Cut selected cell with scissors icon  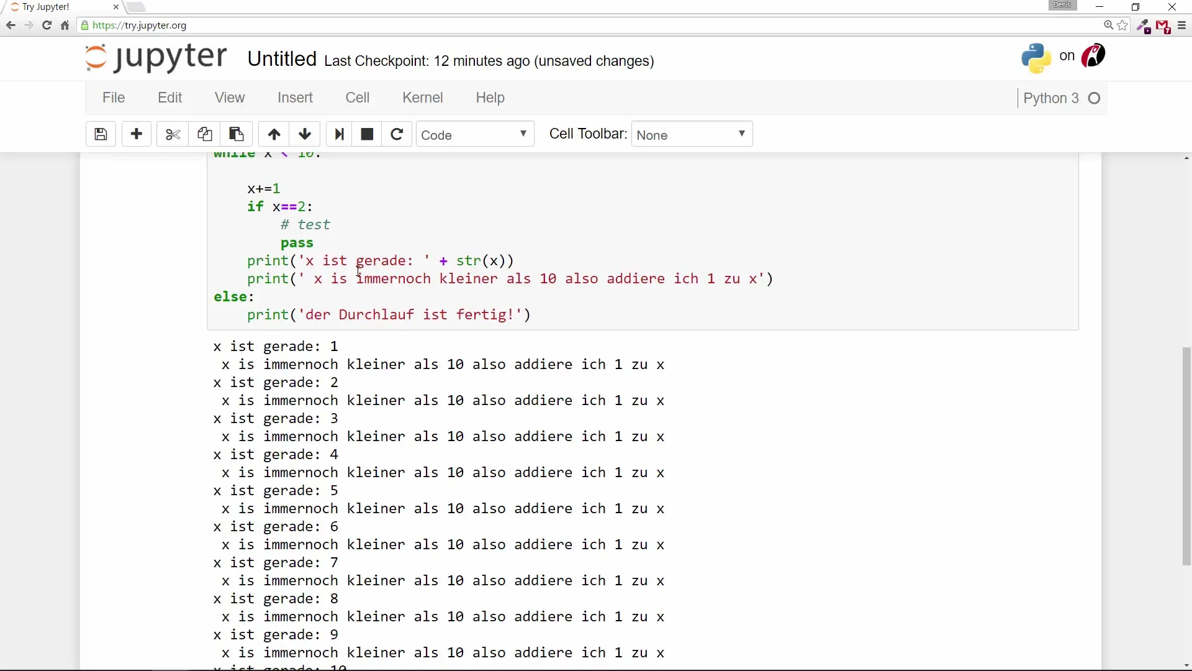[173, 134]
